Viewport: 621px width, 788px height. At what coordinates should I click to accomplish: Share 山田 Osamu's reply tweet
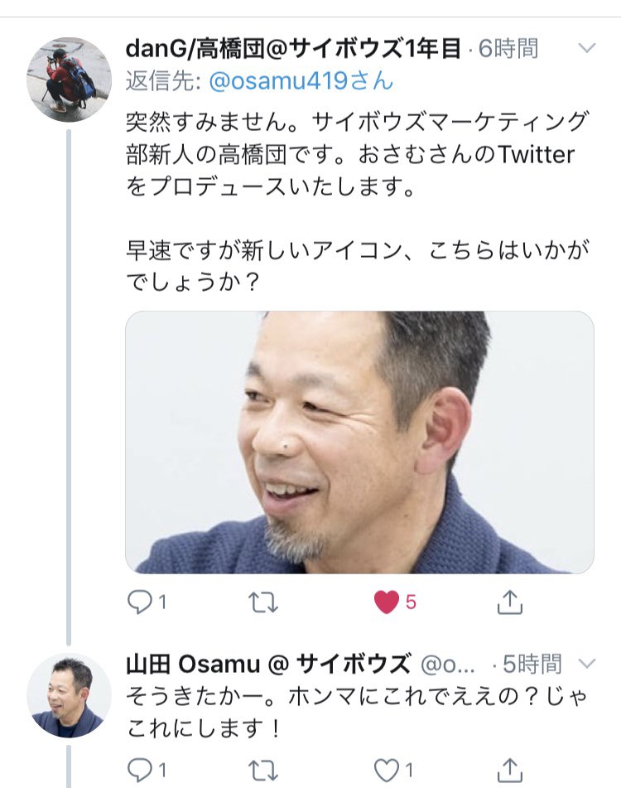tap(509, 770)
